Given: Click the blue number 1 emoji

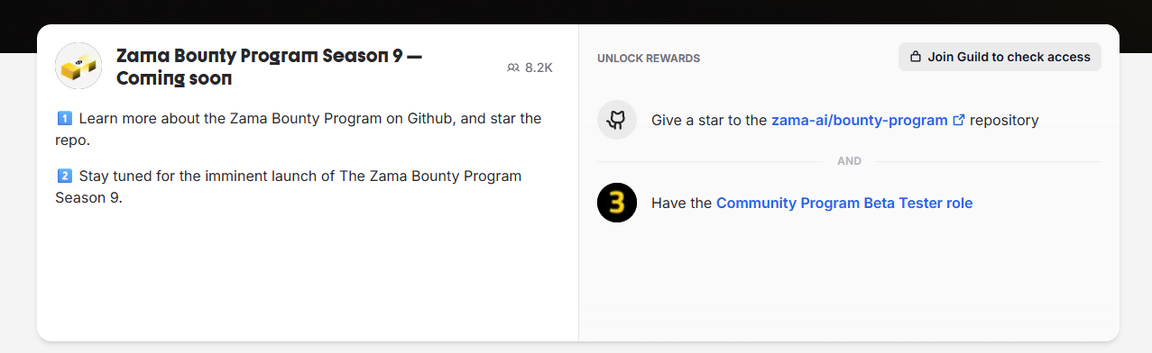Looking at the screenshot, I should tap(64, 119).
